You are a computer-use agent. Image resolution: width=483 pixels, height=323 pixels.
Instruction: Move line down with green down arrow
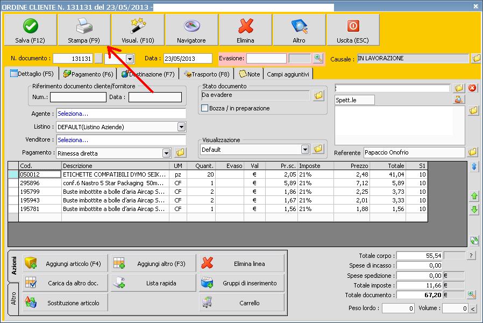[474, 210]
